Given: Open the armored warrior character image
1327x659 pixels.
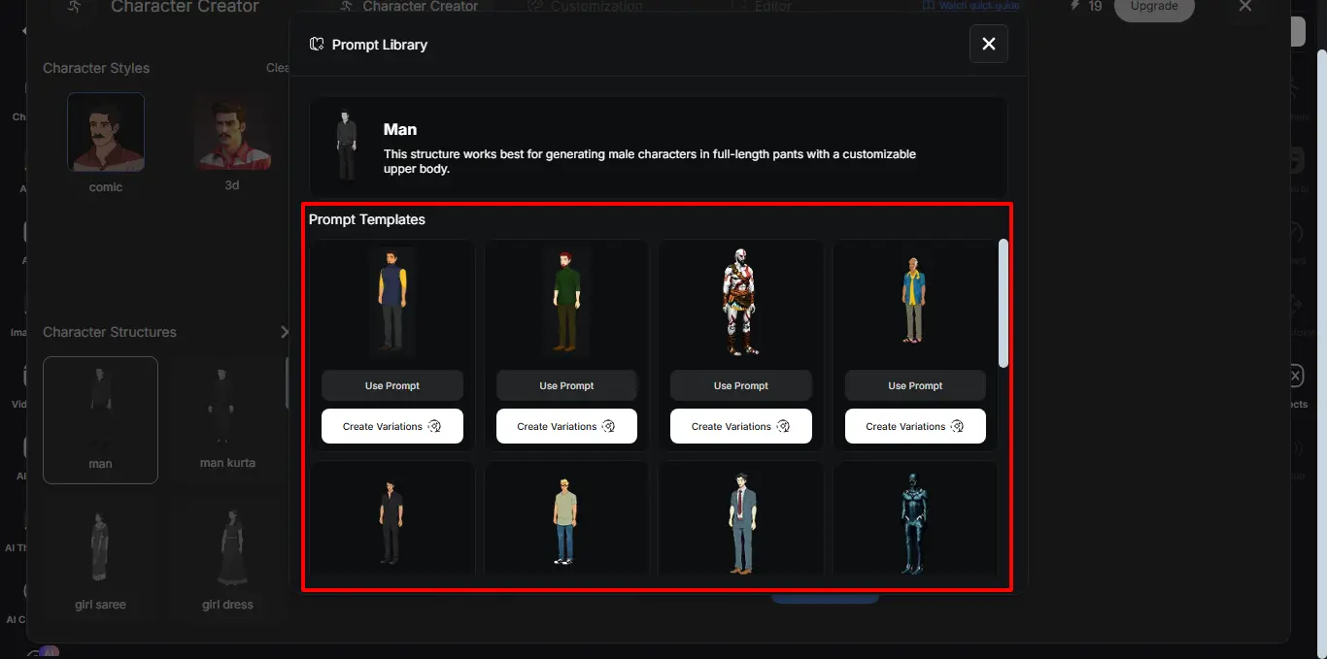Looking at the screenshot, I should click(x=741, y=302).
